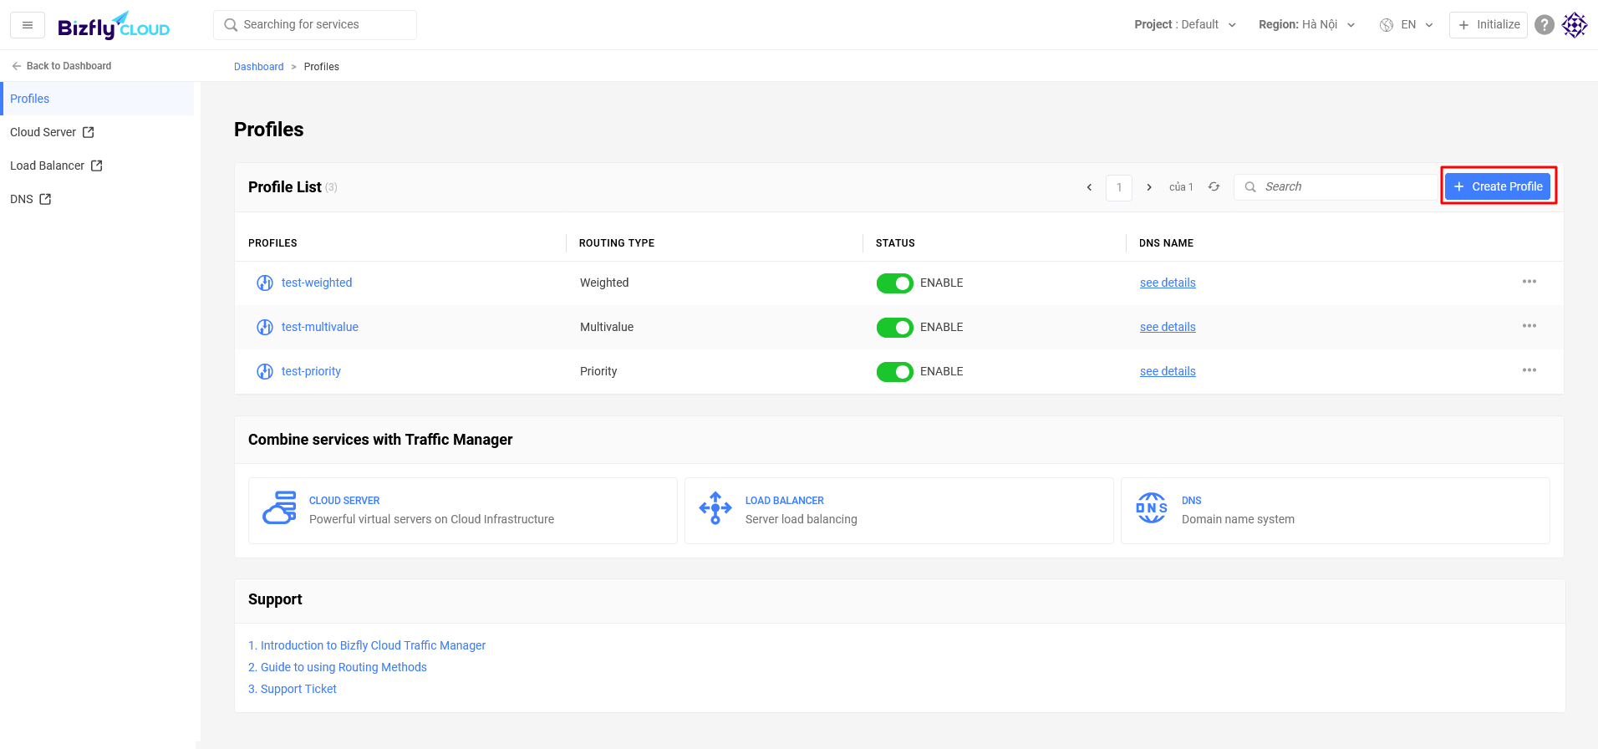The width and height of the screenshot is (1598, 749).
Task: Click the CLOUD SERVER card title
Action: coord(344,501)
